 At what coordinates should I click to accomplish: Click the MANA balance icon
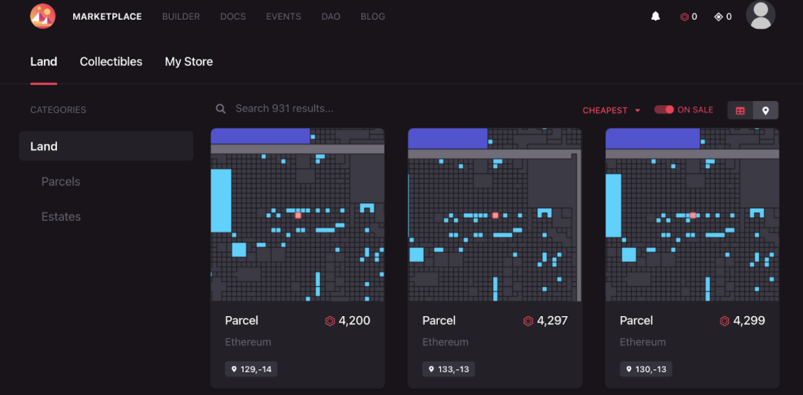coord(684,16)
